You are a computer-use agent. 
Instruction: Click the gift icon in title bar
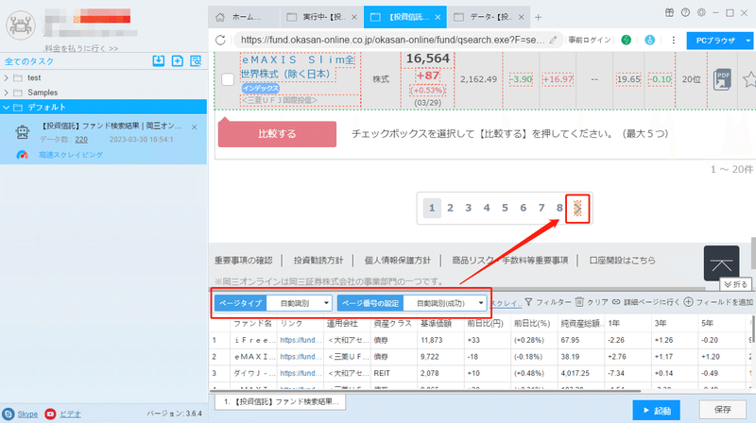click(669, 13)
